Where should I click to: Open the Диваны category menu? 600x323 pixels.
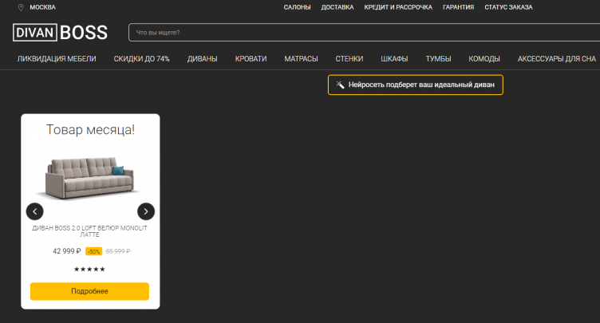click(x=202, y=59)
